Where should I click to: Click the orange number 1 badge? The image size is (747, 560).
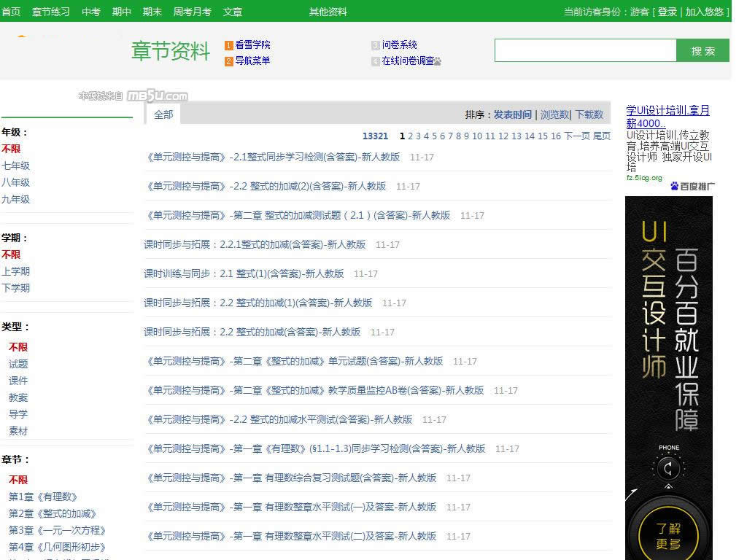(229, 45)
